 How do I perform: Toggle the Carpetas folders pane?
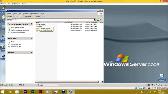click(x=36, y=17)
